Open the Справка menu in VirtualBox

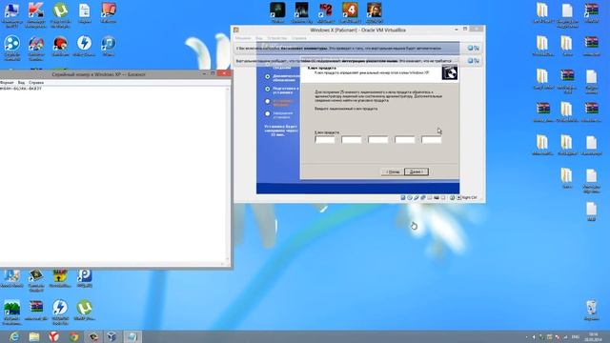click(x=299, y=38)
